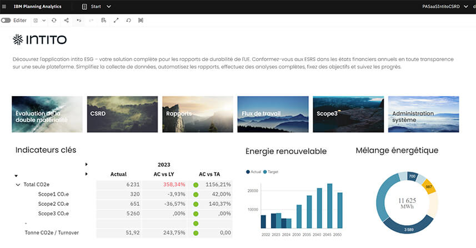Open the Rapports tile

197,114
